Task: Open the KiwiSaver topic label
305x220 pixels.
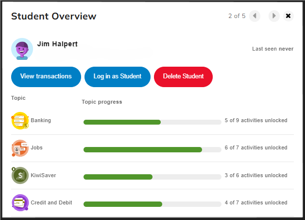Action: point(43,175)
